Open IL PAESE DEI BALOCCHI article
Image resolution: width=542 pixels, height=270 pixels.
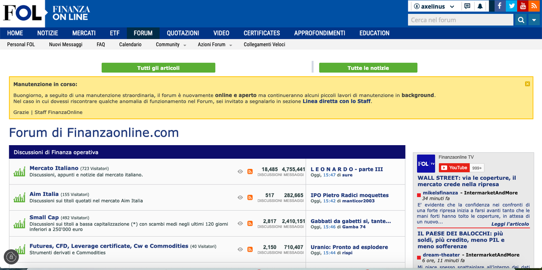(x=460, y=240)
